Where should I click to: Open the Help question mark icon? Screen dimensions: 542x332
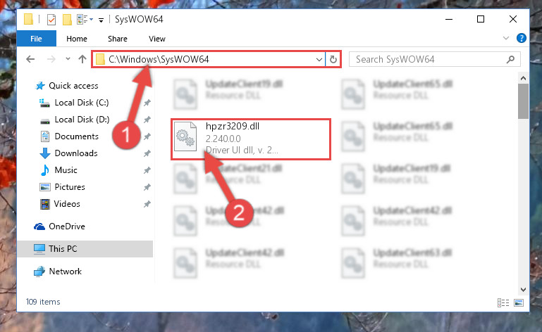[x=522, y=38]
